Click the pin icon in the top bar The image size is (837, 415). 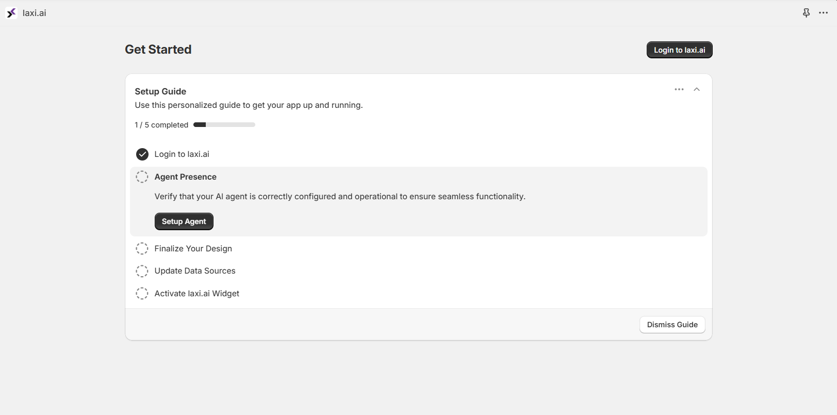point(806,12)
